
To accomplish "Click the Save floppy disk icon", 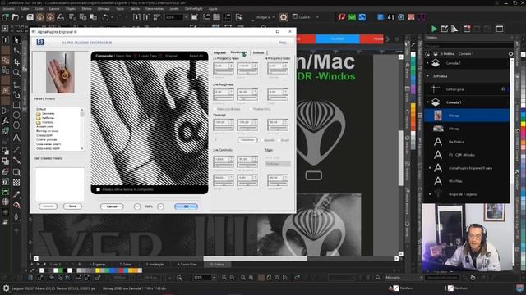I will point(30,17).
